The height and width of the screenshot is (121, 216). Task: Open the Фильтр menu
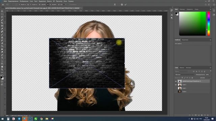pos(49,1)
